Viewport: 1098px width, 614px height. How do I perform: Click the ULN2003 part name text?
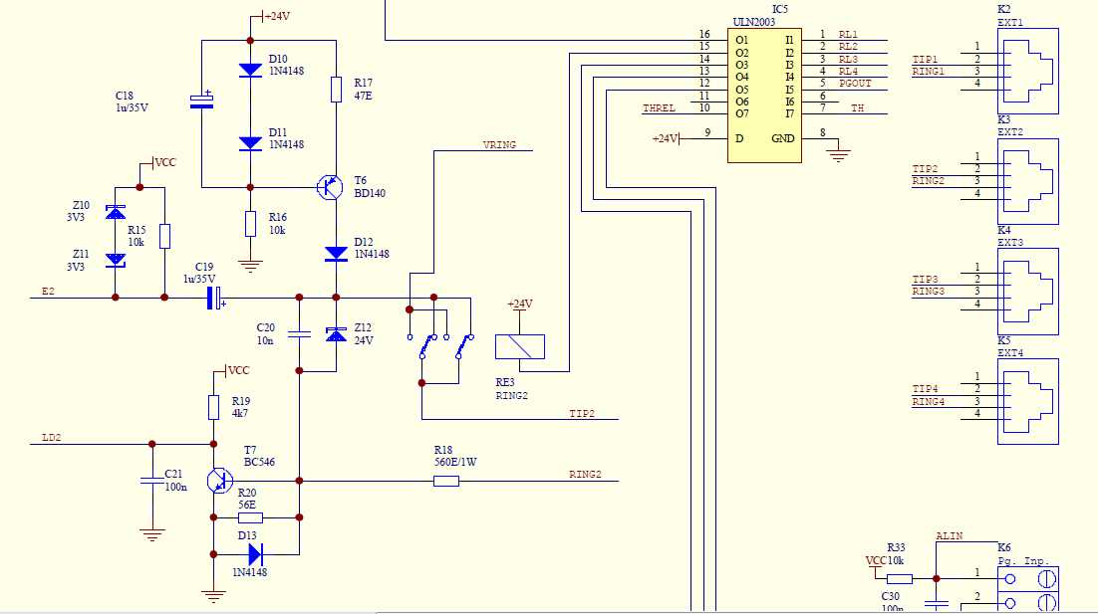click(x=753, y=22)
